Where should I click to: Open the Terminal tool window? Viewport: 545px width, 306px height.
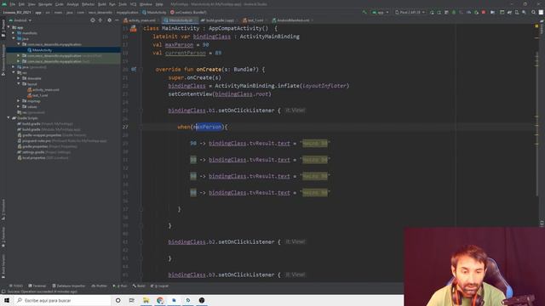pyautogui.click(x=37, y=286)
